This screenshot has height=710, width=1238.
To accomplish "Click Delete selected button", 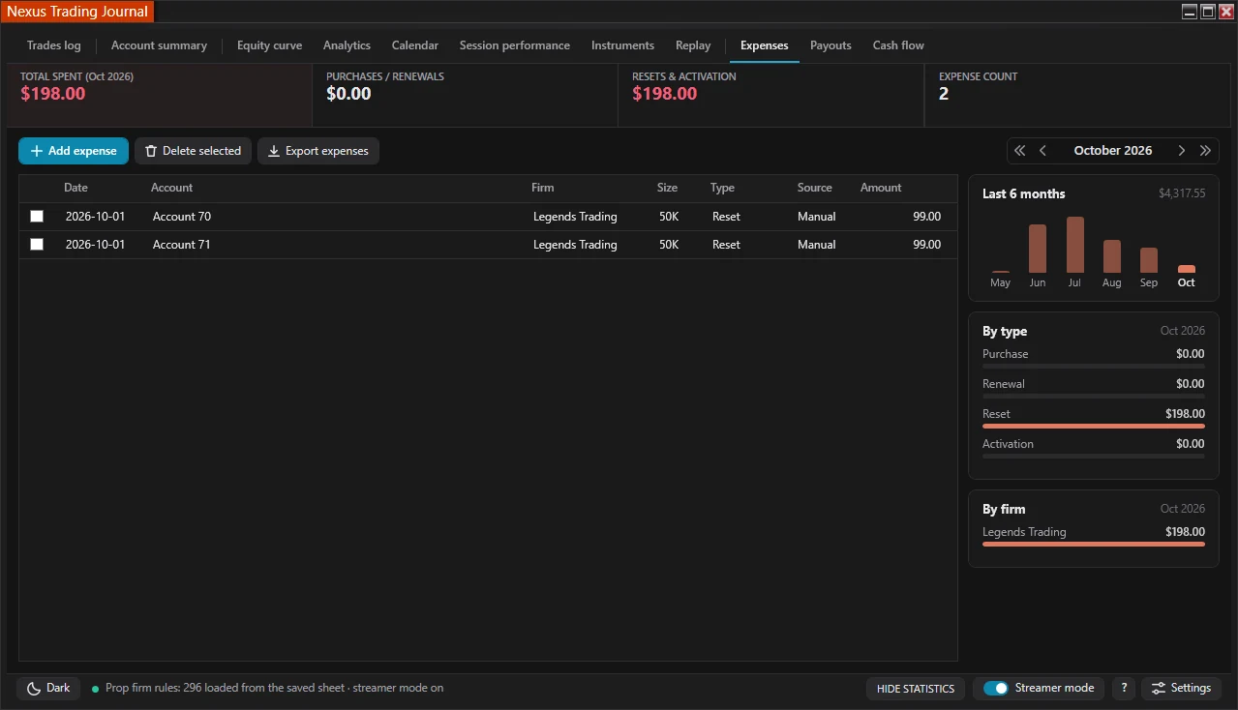I will point(193,151).
